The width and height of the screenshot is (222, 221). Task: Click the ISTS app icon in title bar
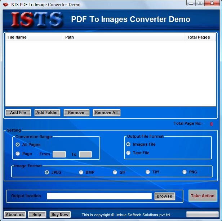[6, 5]
